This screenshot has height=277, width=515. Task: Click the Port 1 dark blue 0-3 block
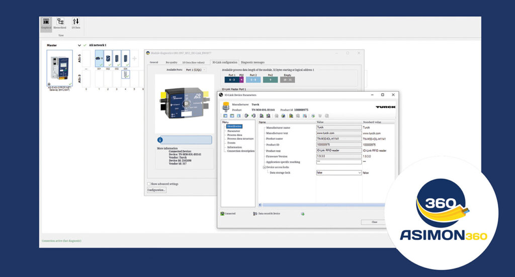click(232, 80)
